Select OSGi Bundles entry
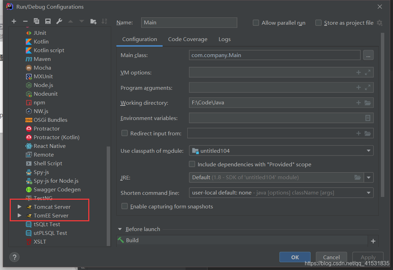Image resolution: width=393 pixels, height=270 pixels. click(46, 120)
